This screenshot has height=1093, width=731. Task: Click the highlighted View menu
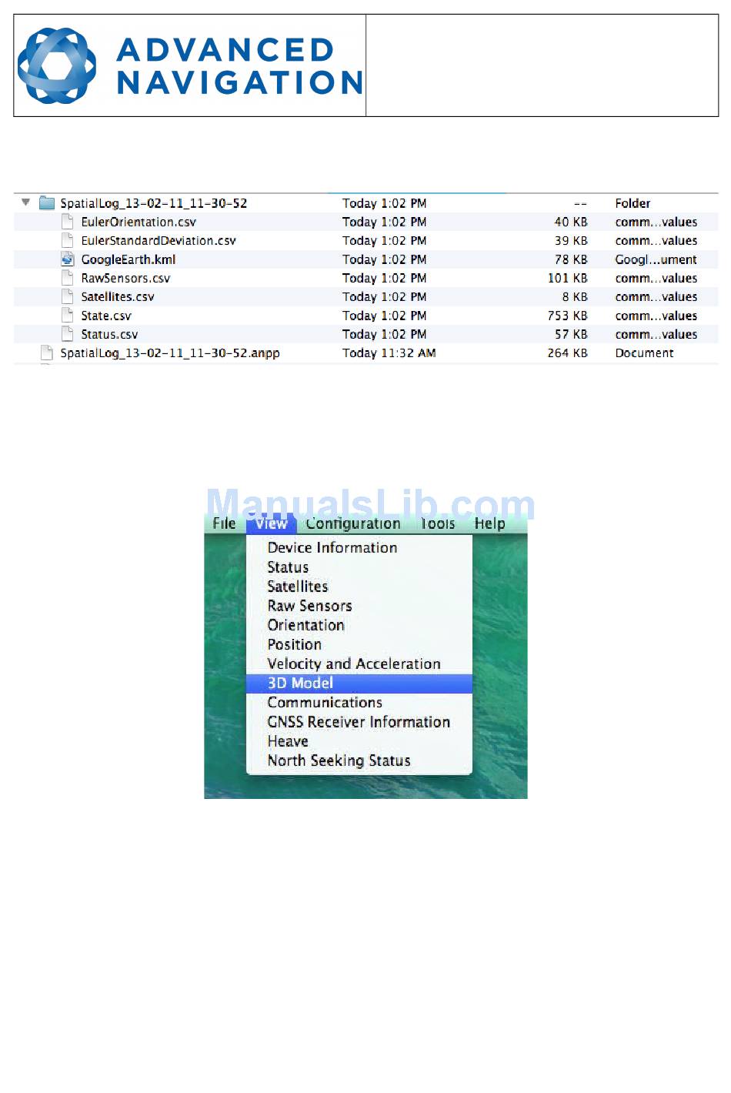click(271, 523)
